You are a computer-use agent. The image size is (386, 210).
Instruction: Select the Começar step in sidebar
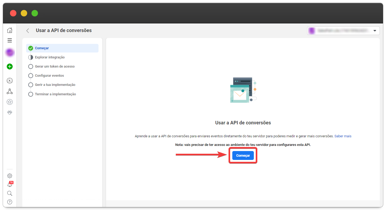coord(42,48)
